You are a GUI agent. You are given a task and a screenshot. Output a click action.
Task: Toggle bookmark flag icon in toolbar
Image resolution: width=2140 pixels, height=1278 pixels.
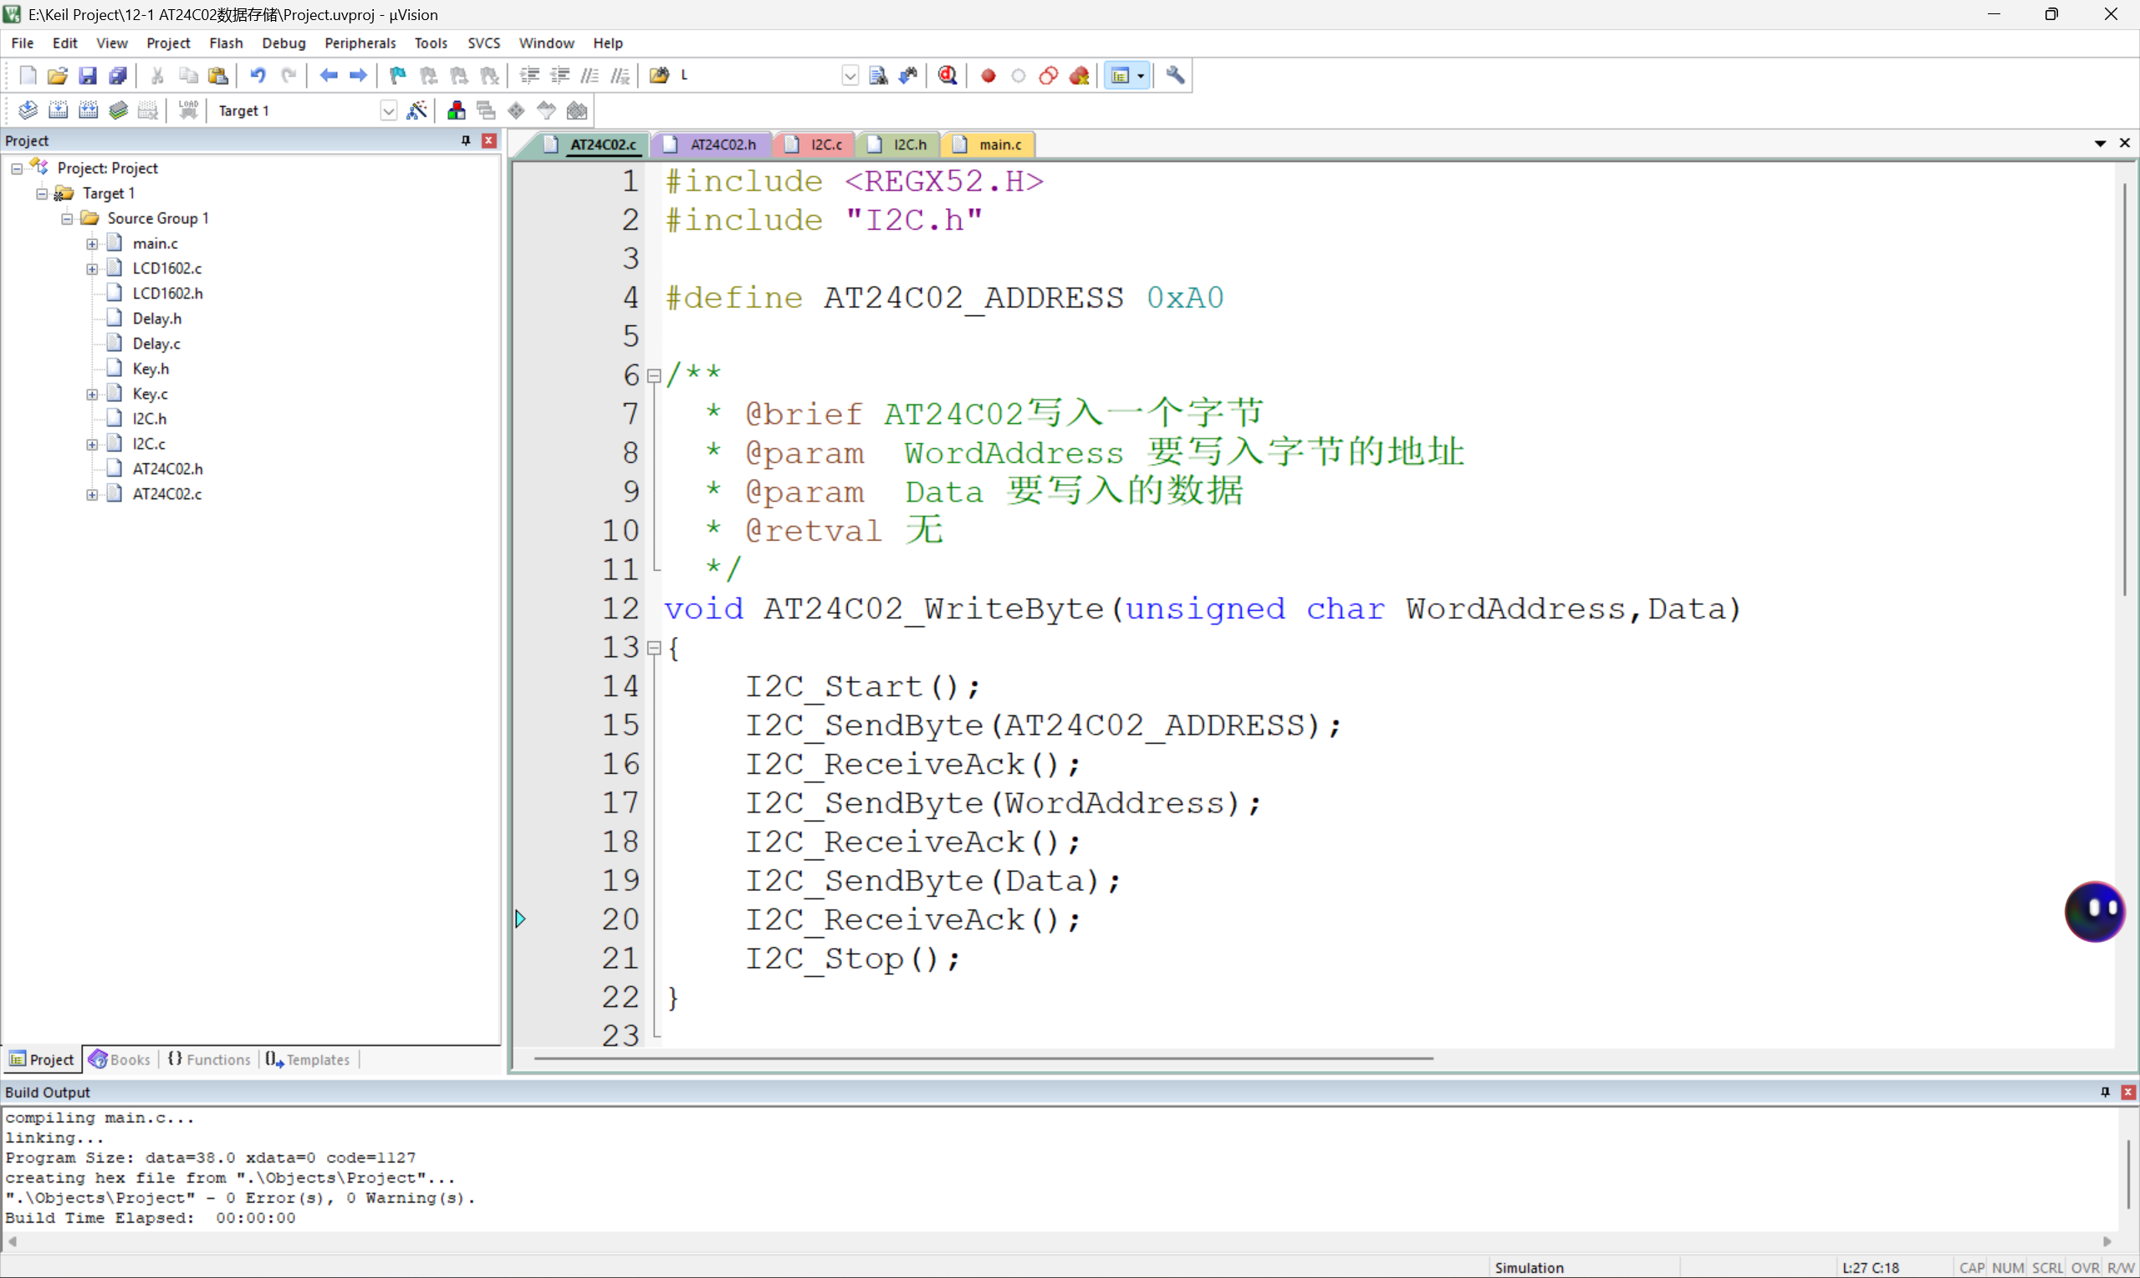click(x=397, y=76)
